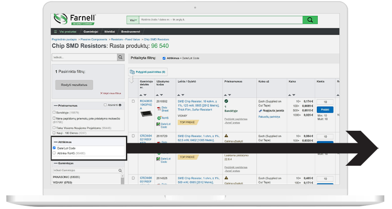Uncheck the Date/Lot Code filter checkbox
Screen dimensions: 392x209
tap(54, 148)
